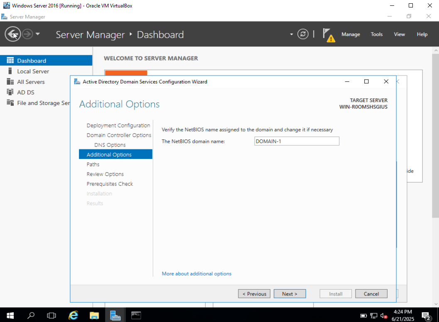Maximize the AD DS Configuration Wizard
439x322 pixels.
[x=366, y=81]
